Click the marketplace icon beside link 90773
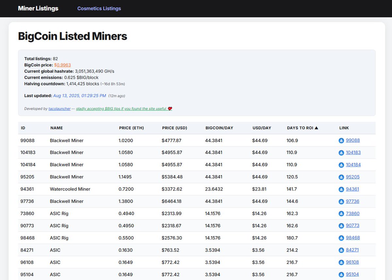The width and height of the screenshot is (392, 280). point(341,226)
